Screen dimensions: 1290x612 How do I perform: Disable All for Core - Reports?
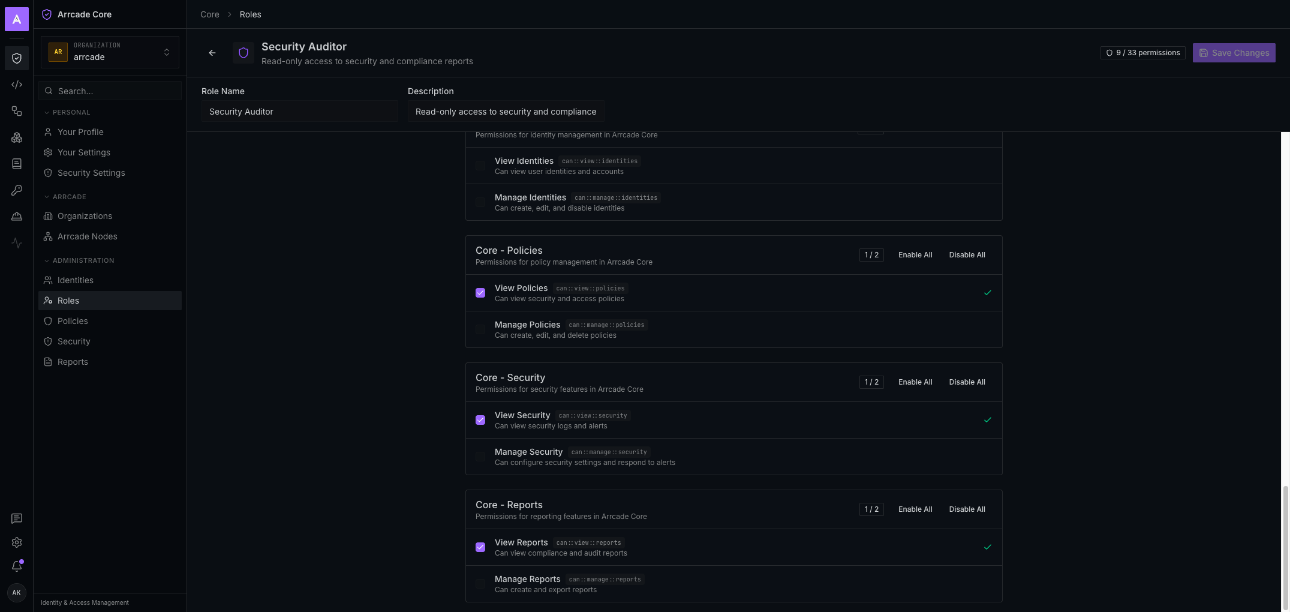[967, 509]
